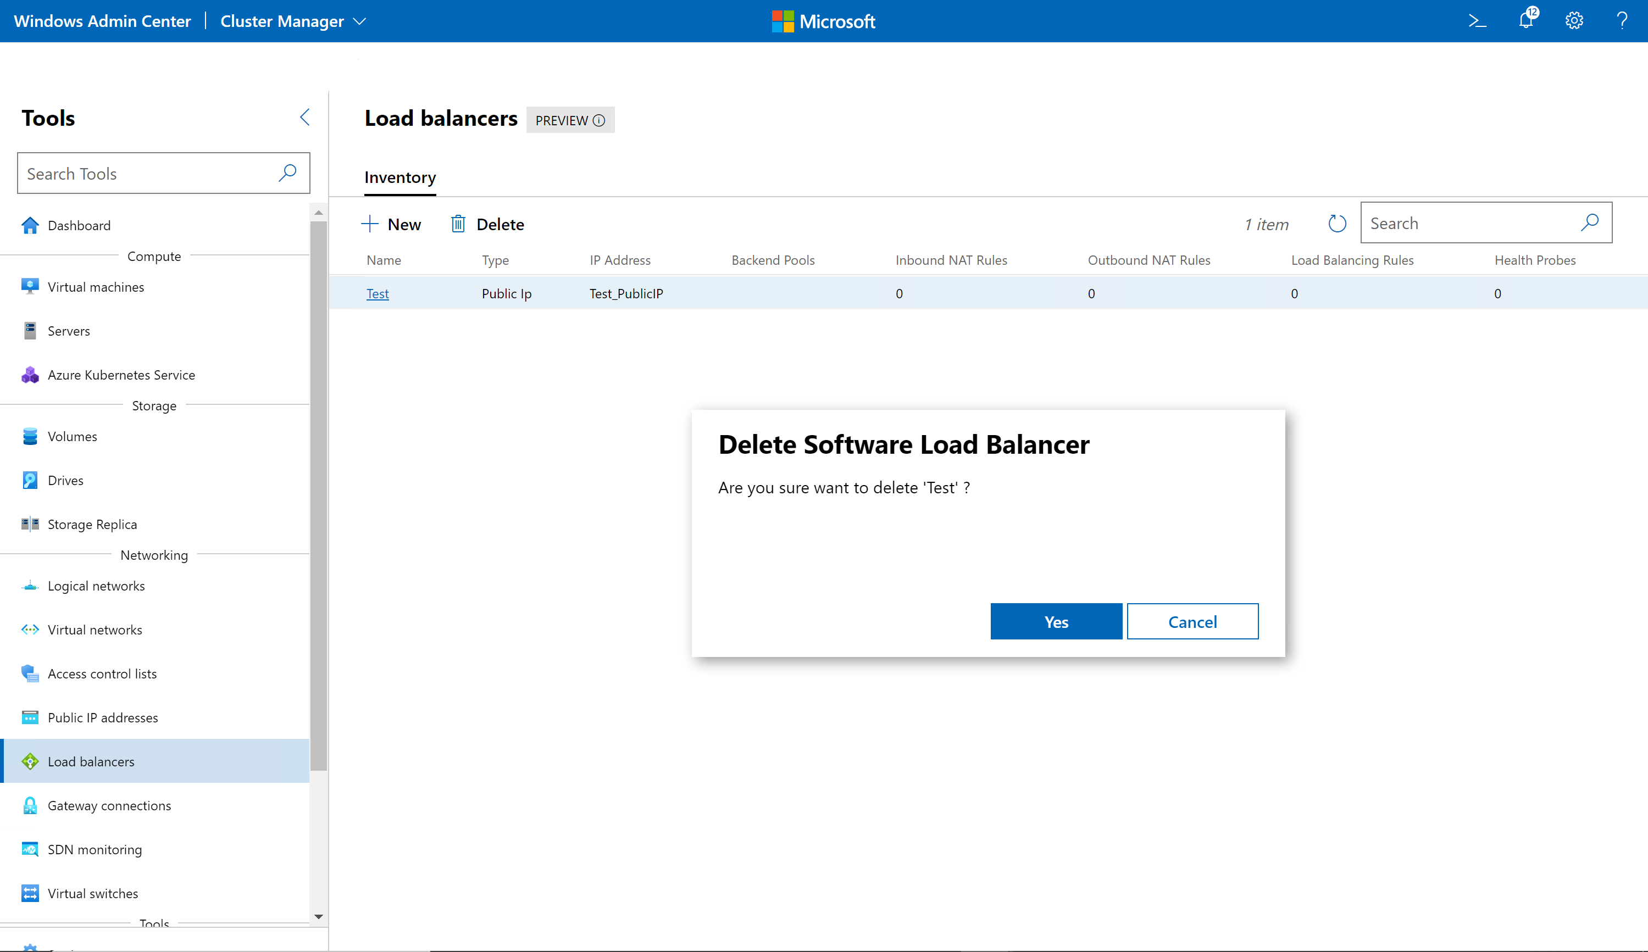The height and width of the screenshot is (952, 1648).
Task: Collapse the Tools side panel
Action: point(305,117)
